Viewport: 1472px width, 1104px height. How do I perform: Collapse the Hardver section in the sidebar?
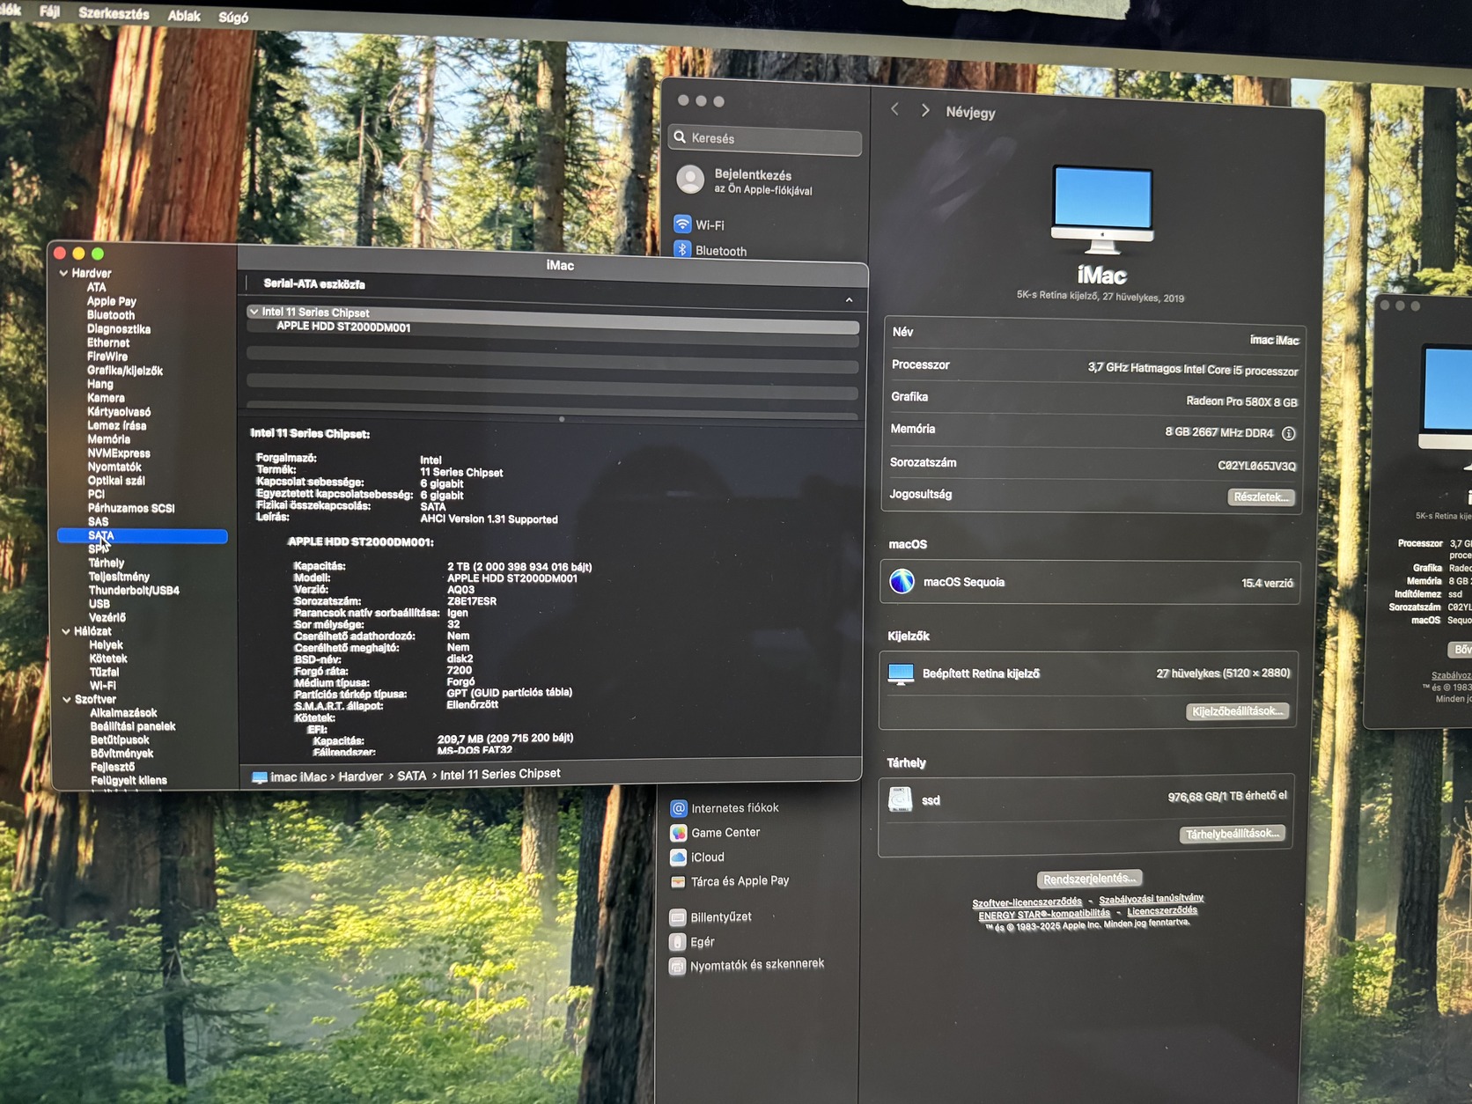click(63, 273)
